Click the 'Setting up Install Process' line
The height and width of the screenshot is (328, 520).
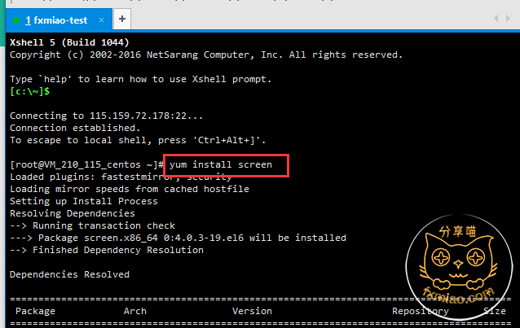coord(84,201)
